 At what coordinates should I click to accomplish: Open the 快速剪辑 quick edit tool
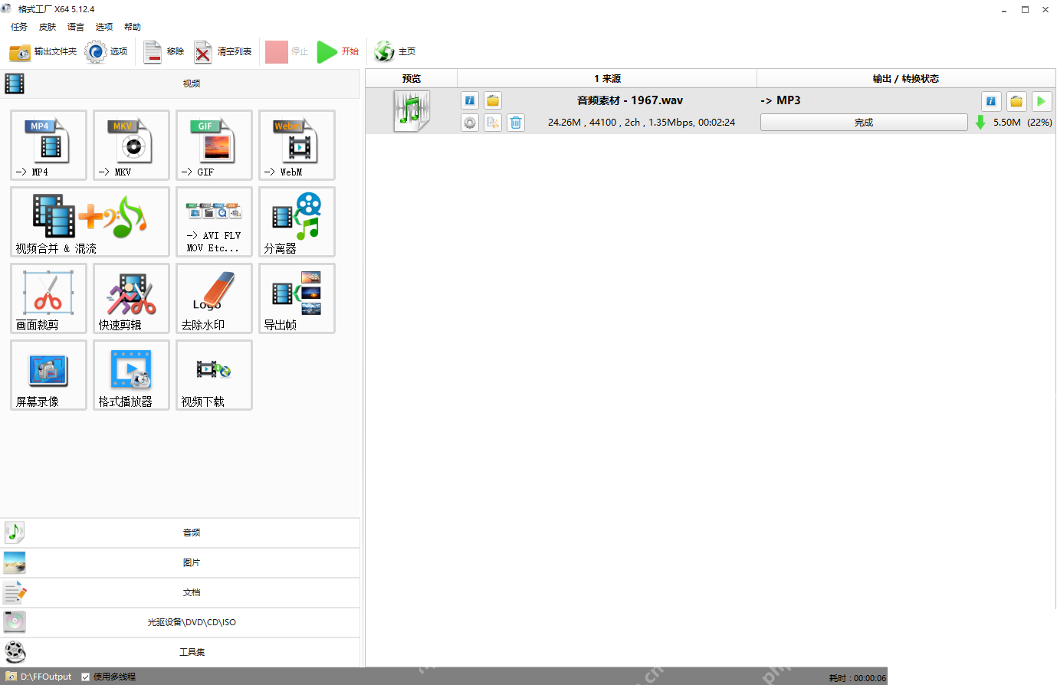tap(131, 299)
